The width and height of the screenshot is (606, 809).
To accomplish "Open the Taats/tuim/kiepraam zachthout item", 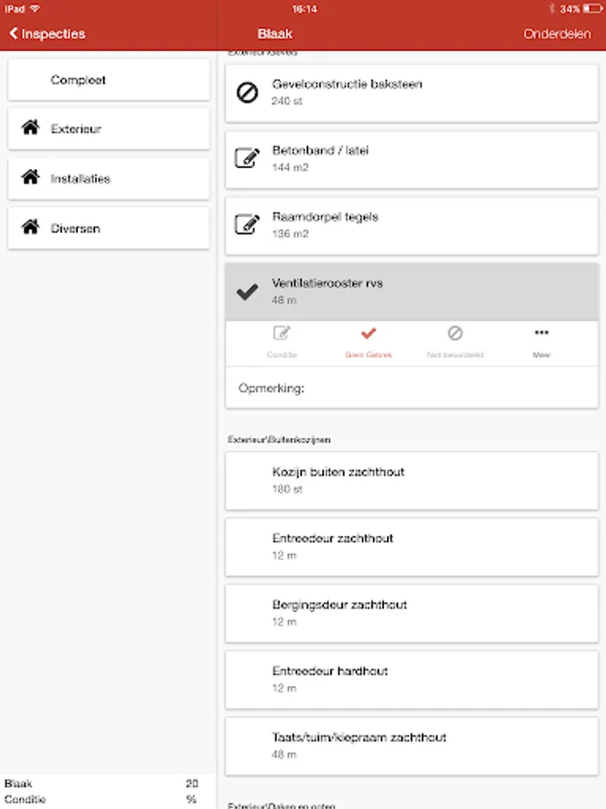I will pyautogui.click(x=411, y=746).
